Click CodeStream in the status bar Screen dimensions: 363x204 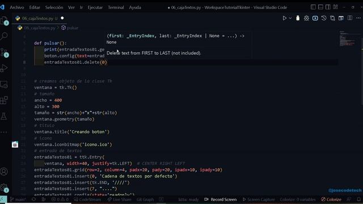(x=87, y=199)
